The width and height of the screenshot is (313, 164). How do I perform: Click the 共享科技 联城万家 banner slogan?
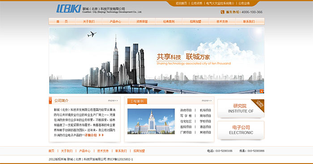183,57
